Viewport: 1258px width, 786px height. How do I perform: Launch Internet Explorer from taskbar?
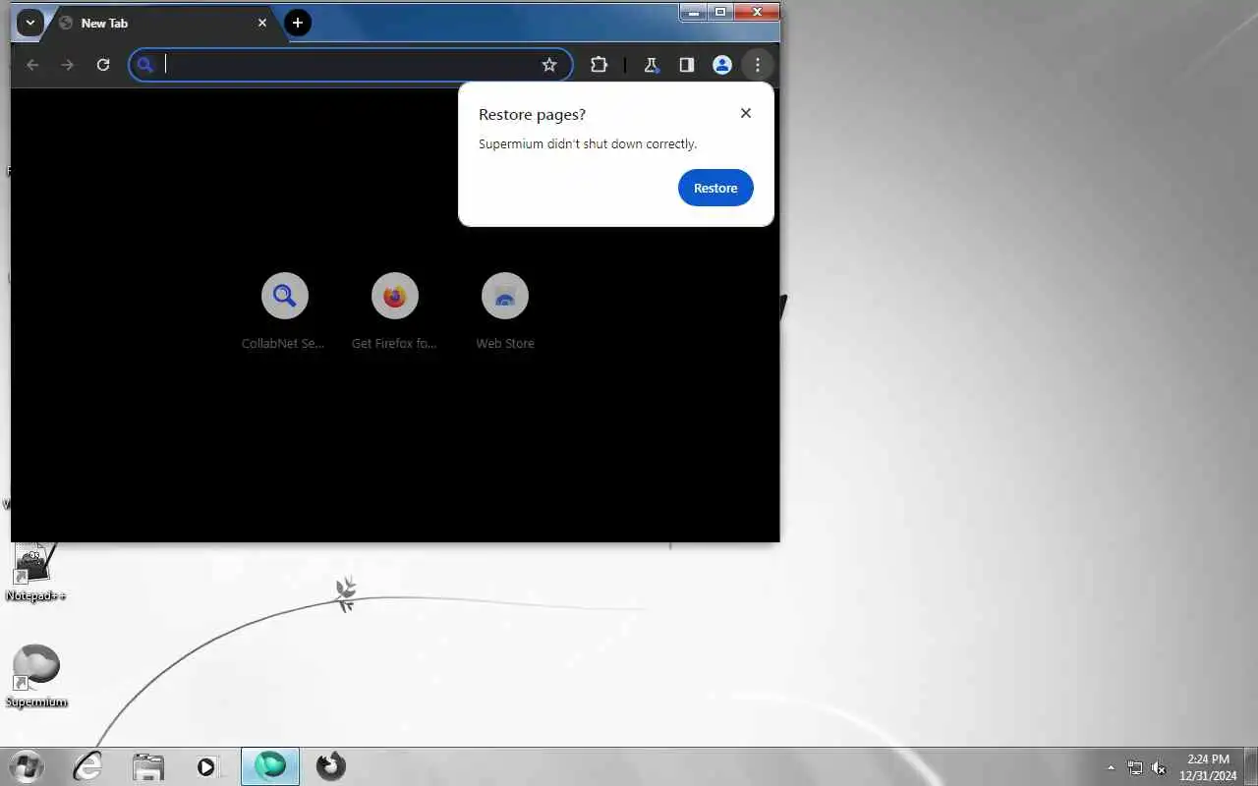pos(88,766)
